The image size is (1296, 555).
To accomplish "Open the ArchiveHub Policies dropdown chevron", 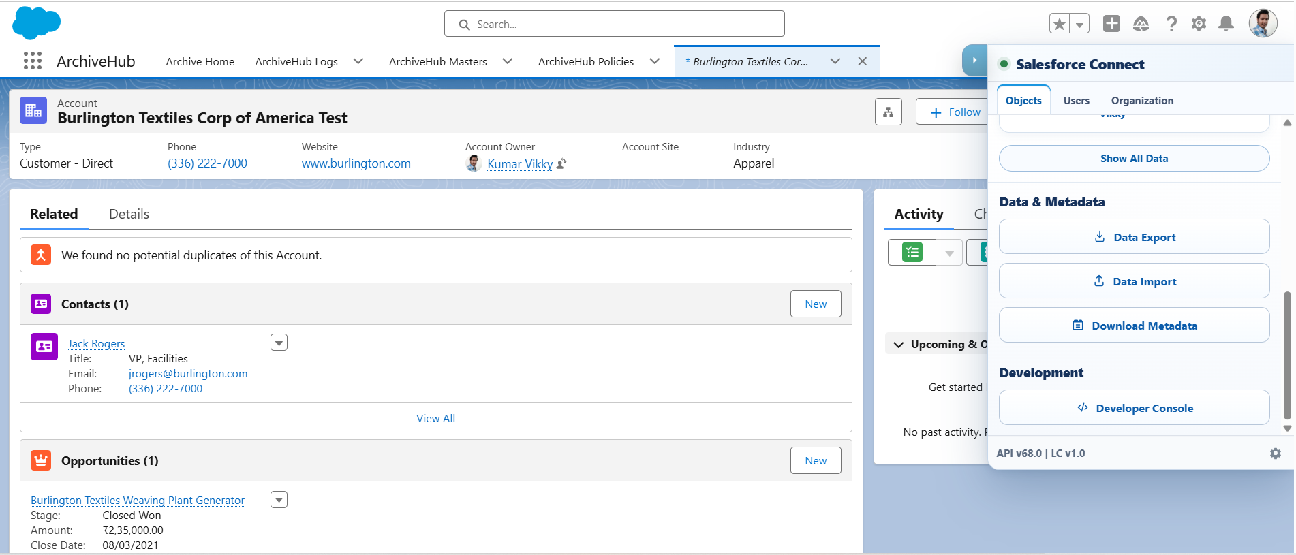I will point(655,61).
